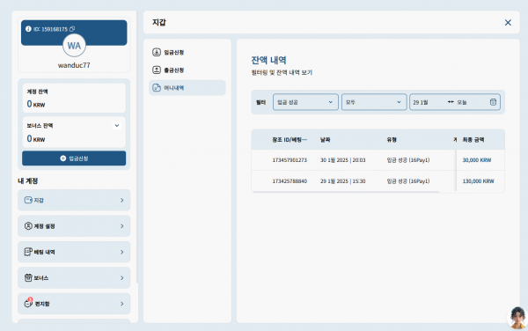Viewport: 528px width, 331px height.
Task: Close the 지갑 wallet panel
Action: coord(508,23)
